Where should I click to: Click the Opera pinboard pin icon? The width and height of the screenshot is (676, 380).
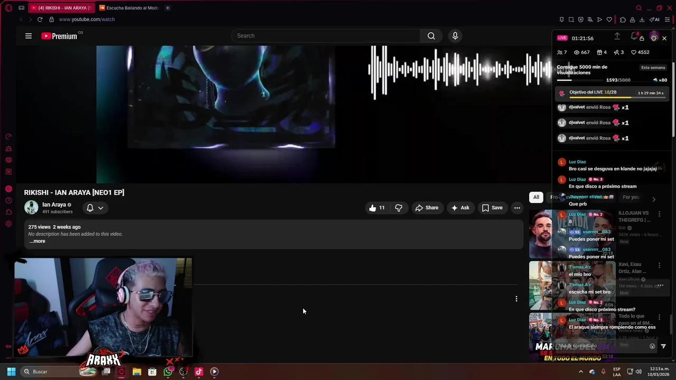coord(561,20)
